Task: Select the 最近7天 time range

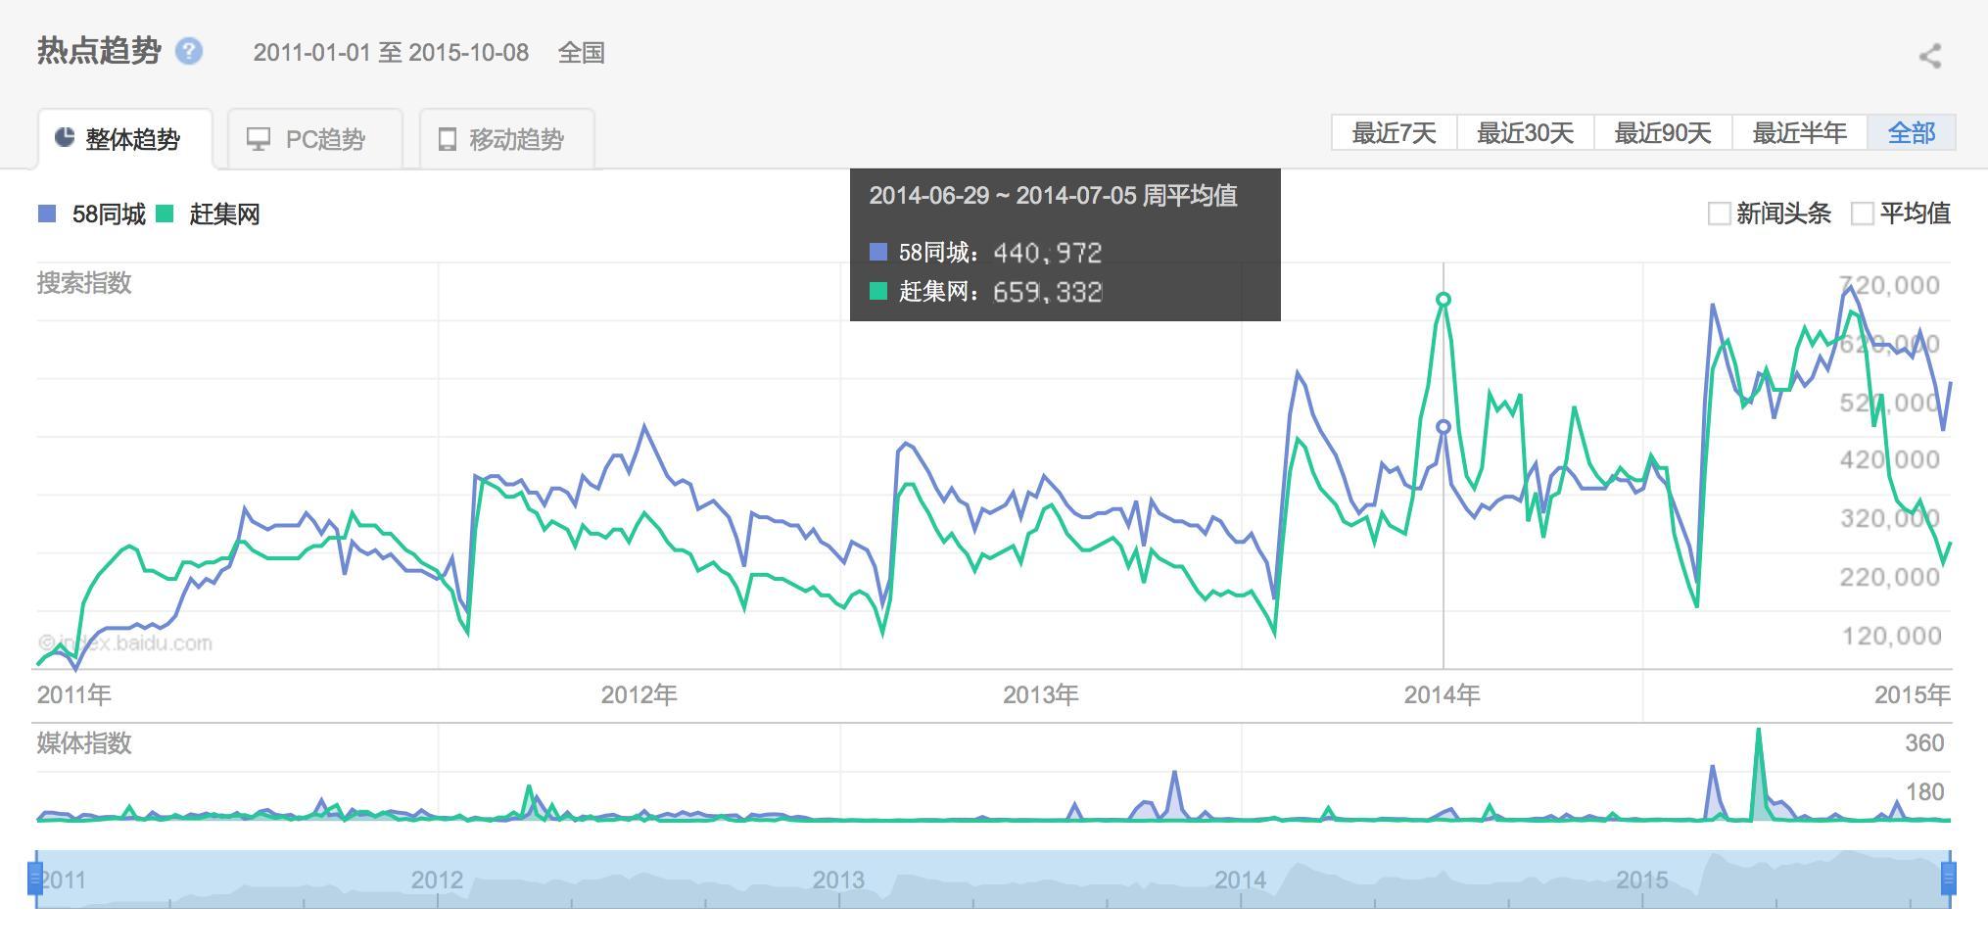Action: (1394, 133)
